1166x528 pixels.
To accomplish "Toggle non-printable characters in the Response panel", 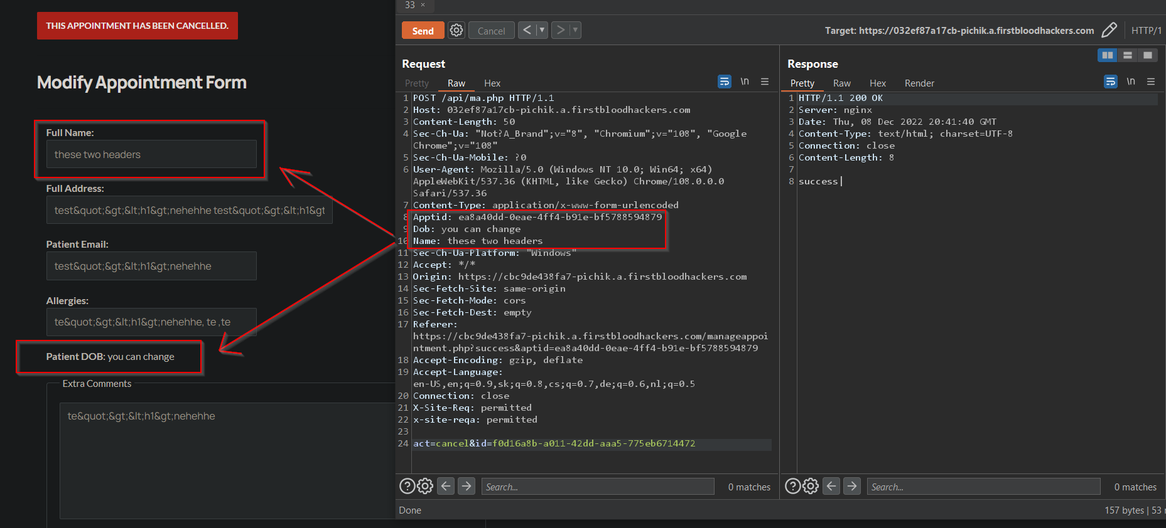I will 1131,82.
